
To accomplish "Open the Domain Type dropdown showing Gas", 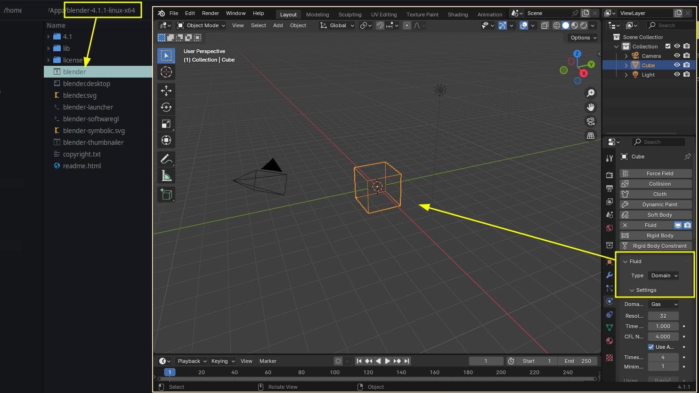I will [663, 304].
